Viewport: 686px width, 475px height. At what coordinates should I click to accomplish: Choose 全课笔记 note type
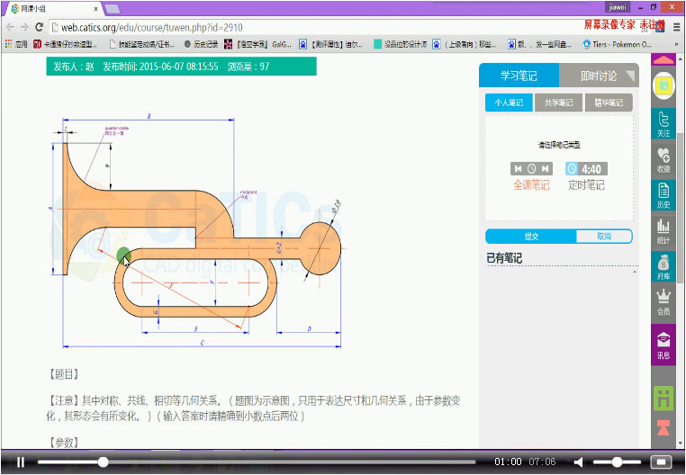point(531,185)
